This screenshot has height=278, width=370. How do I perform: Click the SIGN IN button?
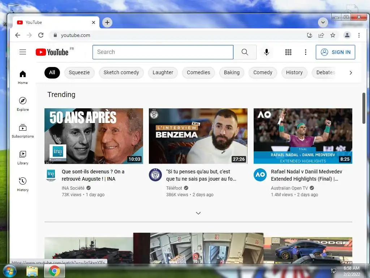pos(335,52)
